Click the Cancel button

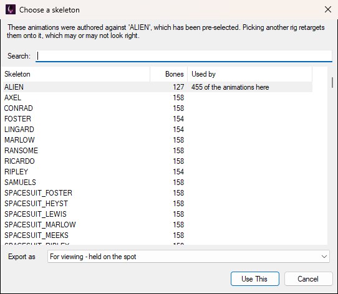[x=308, y=278]
